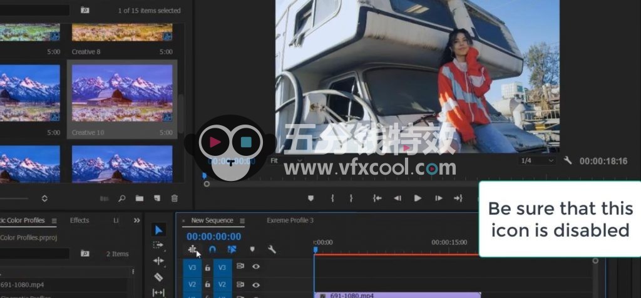Open Fit zoom level dropdown
Image resolution: width=641 pixels, height=298 pixels.
coord(286,161)
